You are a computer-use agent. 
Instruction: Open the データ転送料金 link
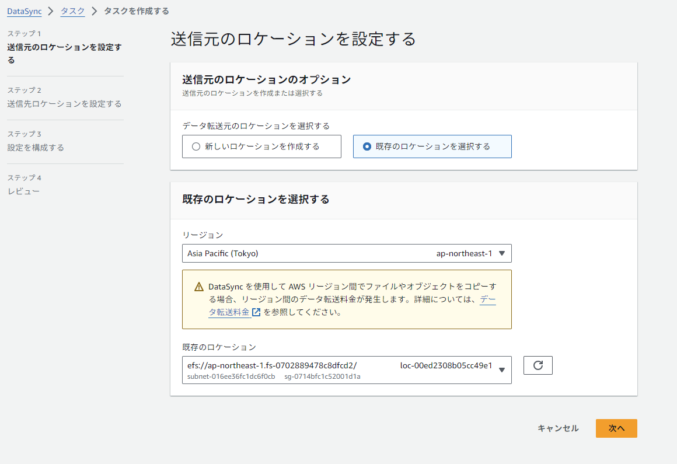point(229,312)
